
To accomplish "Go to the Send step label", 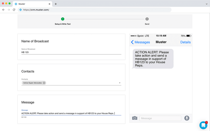I will [x=147, y=24].
